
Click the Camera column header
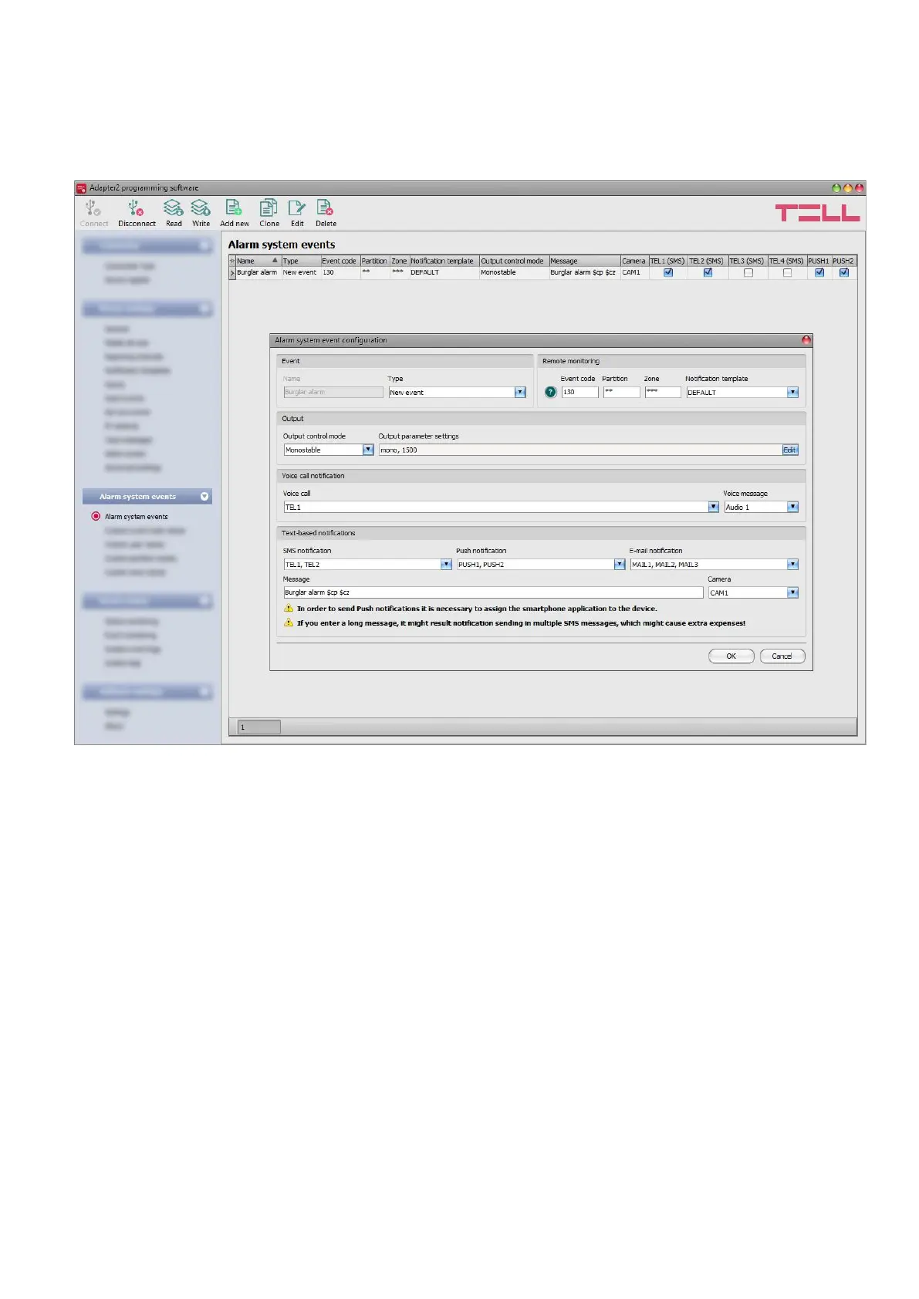pyautogui.click(x=634, y=261)
